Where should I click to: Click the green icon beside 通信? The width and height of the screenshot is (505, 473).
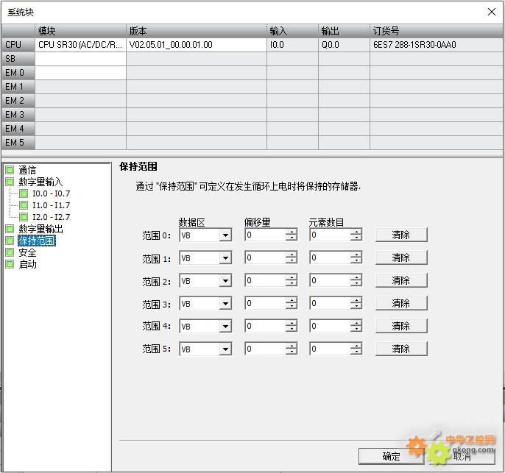tap(10, 170)
